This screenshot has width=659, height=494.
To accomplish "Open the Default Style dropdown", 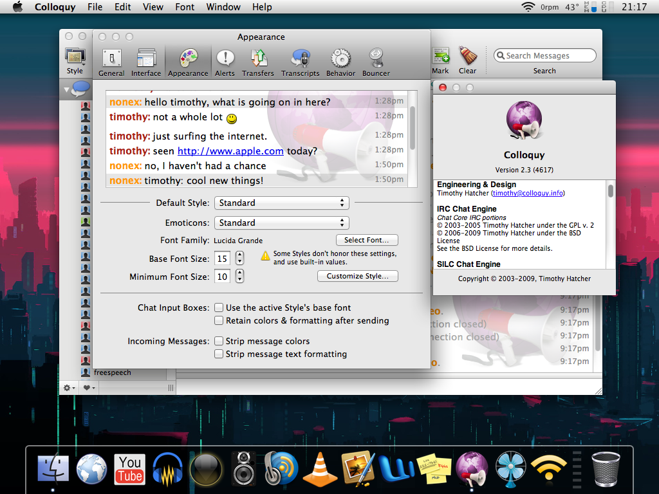I will pyautogui.click(x=281, y=203).
